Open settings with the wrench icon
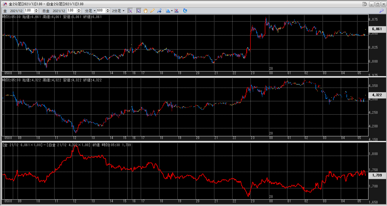 381,11
